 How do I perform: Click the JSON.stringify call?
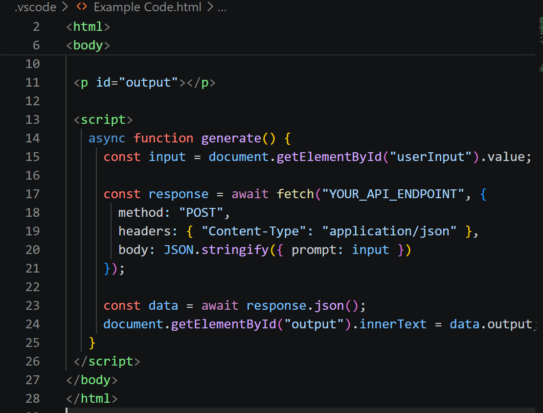tap(216, 250)
